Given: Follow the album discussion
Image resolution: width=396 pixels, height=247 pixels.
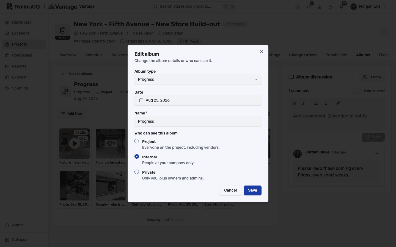Looking at the screenshot, I should pyautogui.click(x=372, y=77).
